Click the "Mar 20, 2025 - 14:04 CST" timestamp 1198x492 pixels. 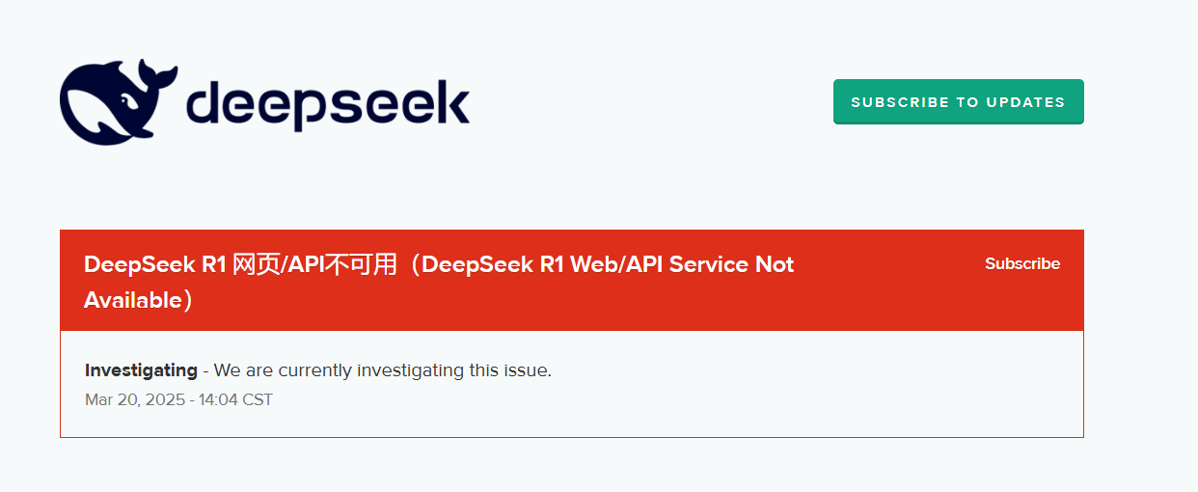pos(178,399)
